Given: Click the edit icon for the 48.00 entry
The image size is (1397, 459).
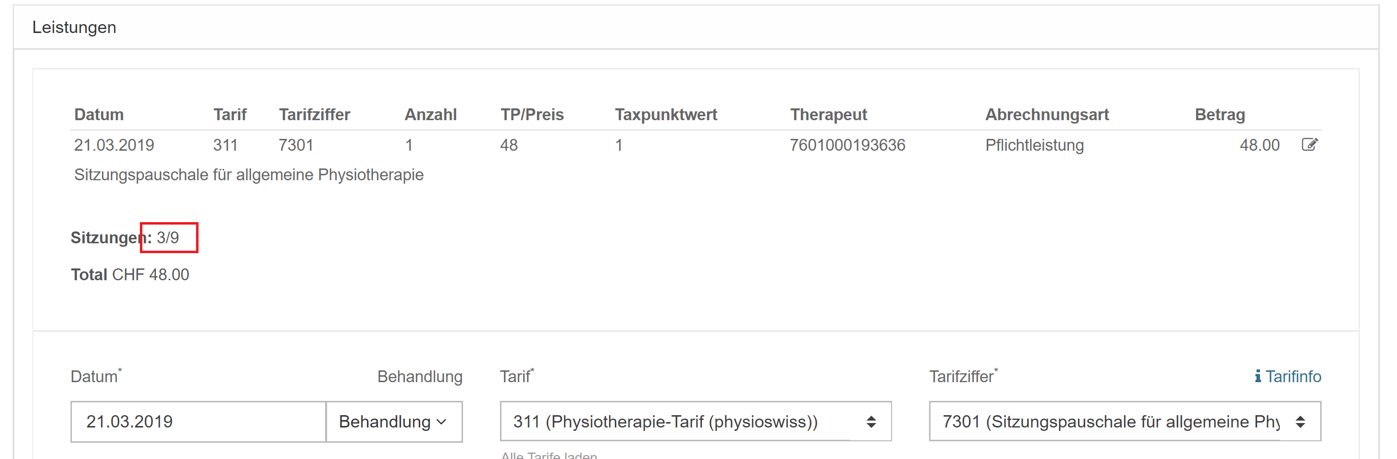Looking at the screenshot, I should [1309, 145].
